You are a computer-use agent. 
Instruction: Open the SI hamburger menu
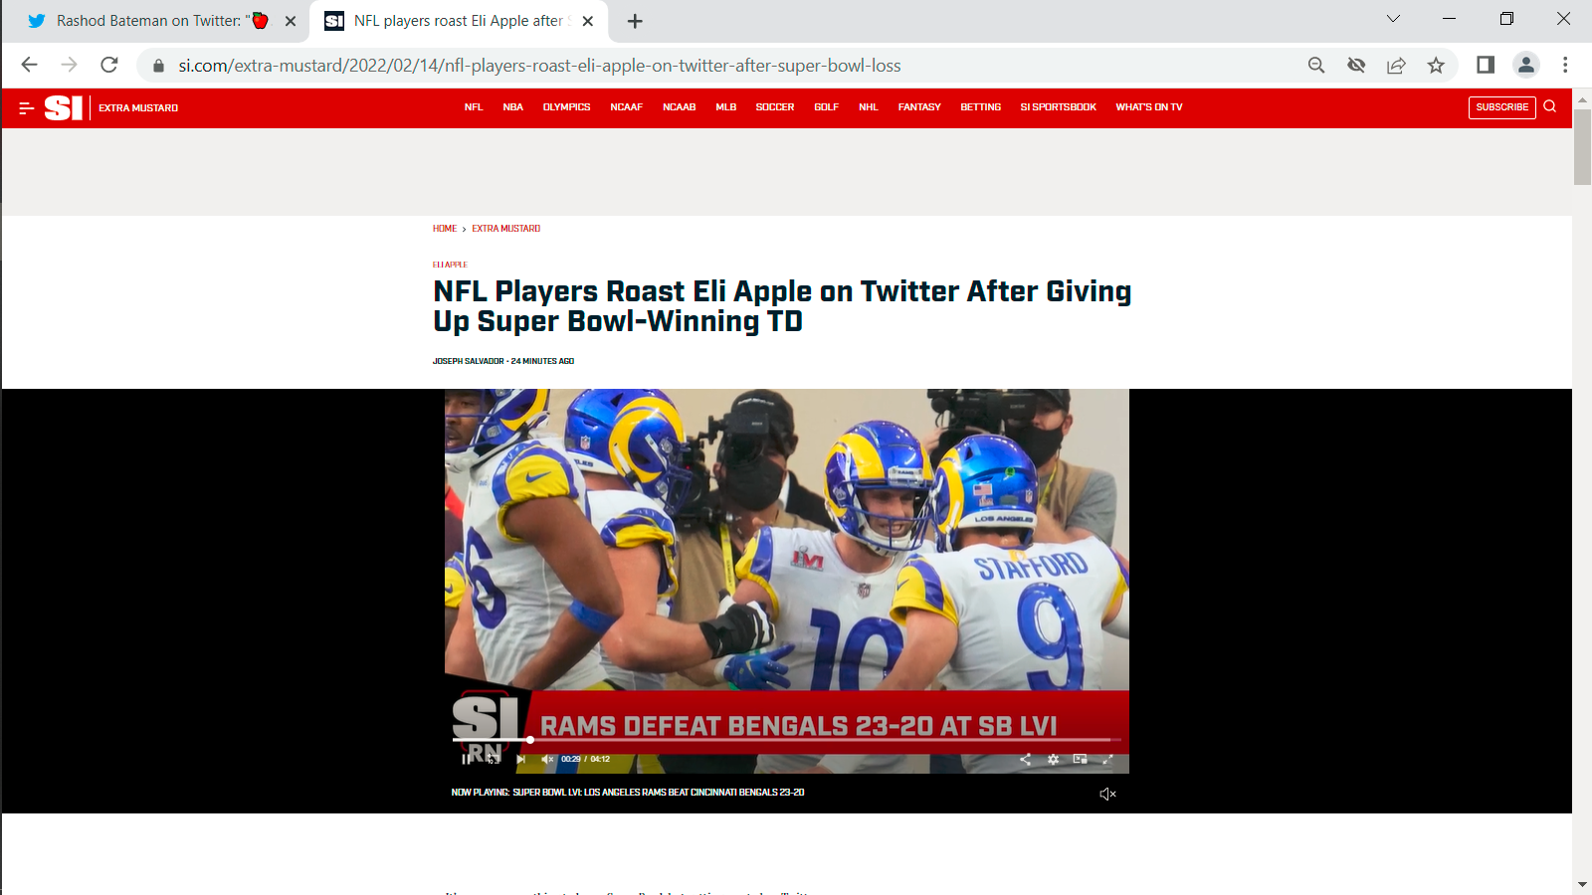tap(27, 107)
